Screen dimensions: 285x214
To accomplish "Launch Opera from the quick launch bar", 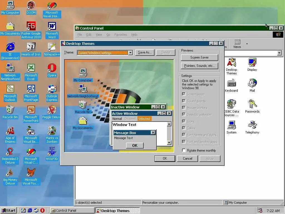I will coord(42,210).
